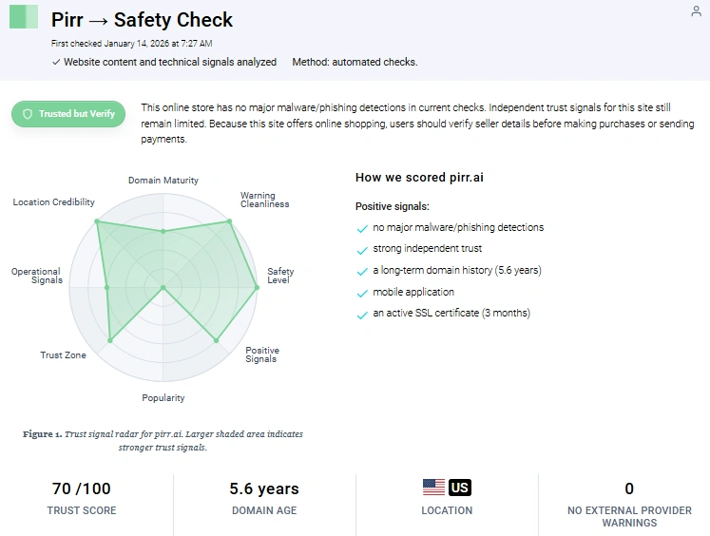Select the Warning Cleanliness axis label
The width and height of the screenshot is (710, 536).
coord(264,200)
